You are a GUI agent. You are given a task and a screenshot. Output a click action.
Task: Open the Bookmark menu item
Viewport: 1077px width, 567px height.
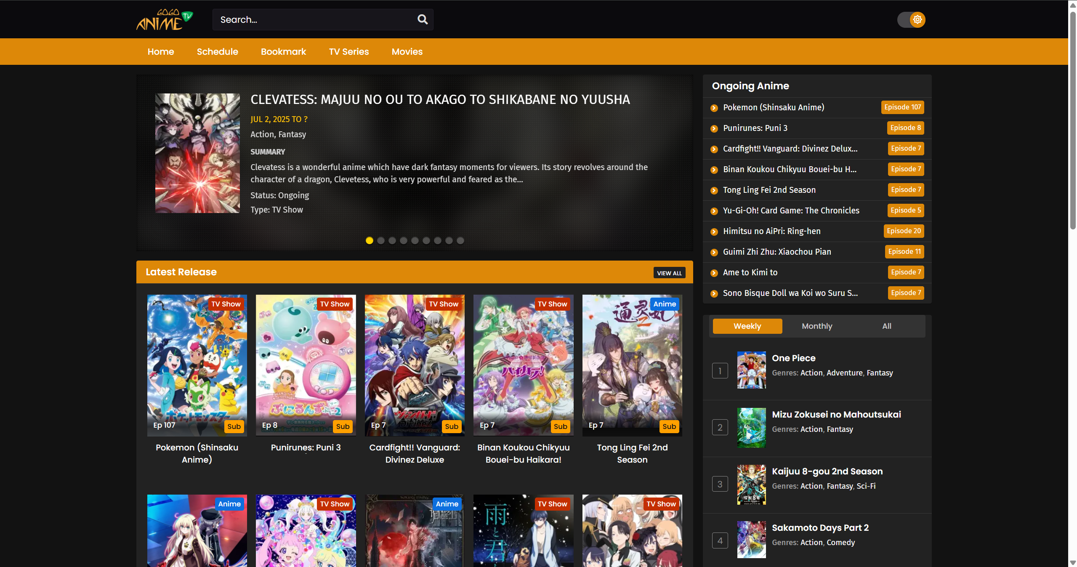(x=284, y=51)
